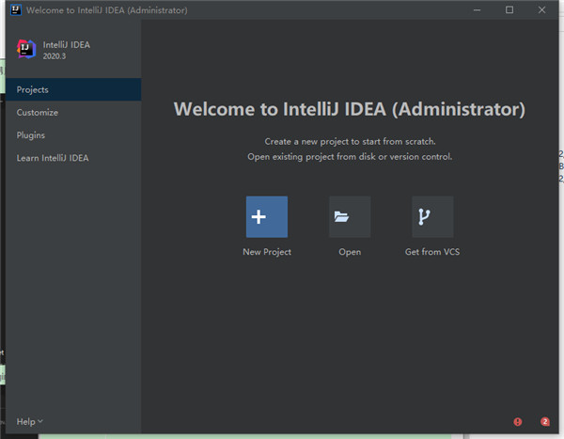Click the 2020.3 version text
Viewport: 564px width, 439px height.
click(55, 56)
